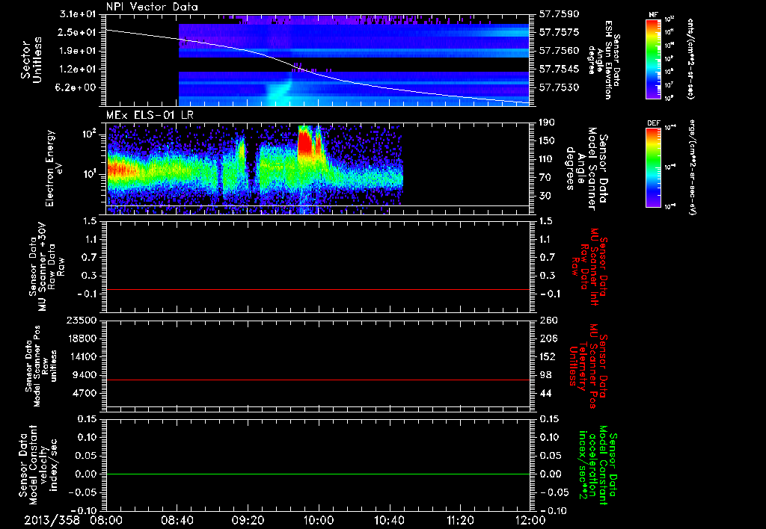This screenshot has width=766, height=529.
Task: Click the 44 telemetry tick value
Action: pos(545,393)
